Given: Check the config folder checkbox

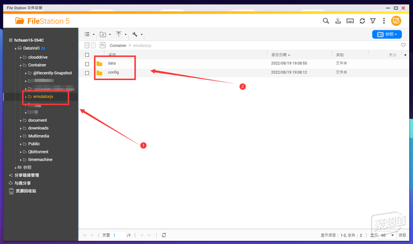Looking at the screenshot, I should 87,73.
